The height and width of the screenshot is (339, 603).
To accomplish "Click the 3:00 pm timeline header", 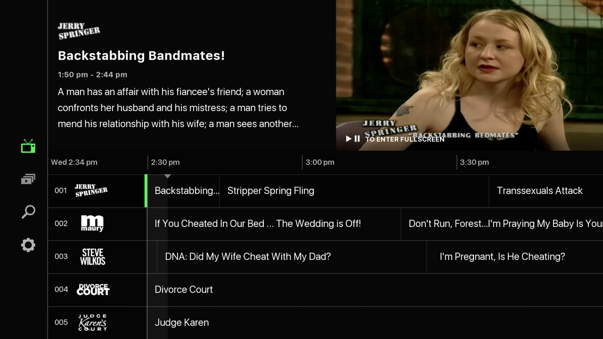I will 320,162.
